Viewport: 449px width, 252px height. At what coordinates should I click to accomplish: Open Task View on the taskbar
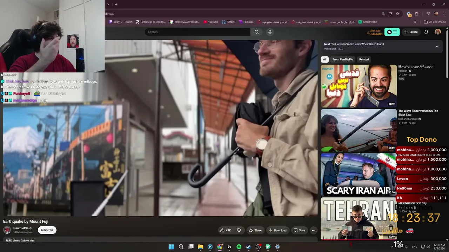191,247
